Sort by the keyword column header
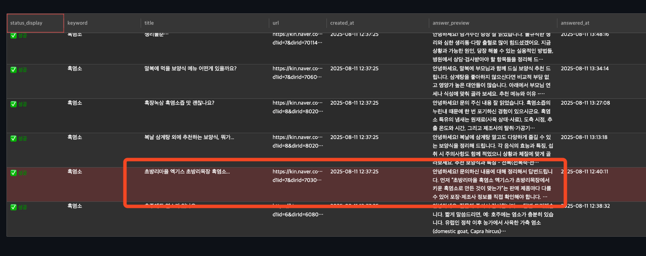646x256 pixels. coord(77,23)
